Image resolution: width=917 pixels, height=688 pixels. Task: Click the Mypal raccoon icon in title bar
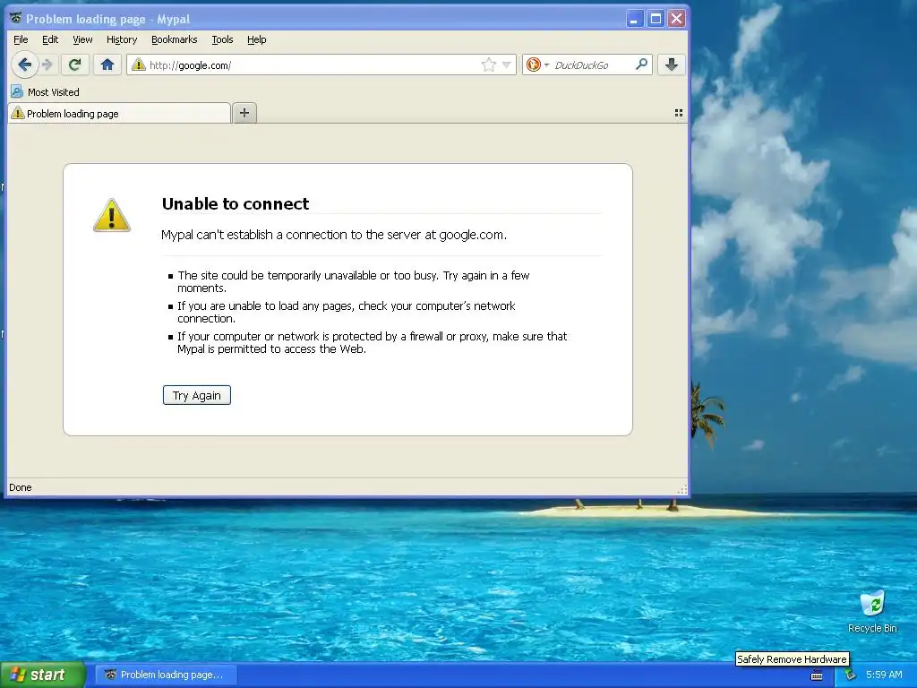click(16, 18)
